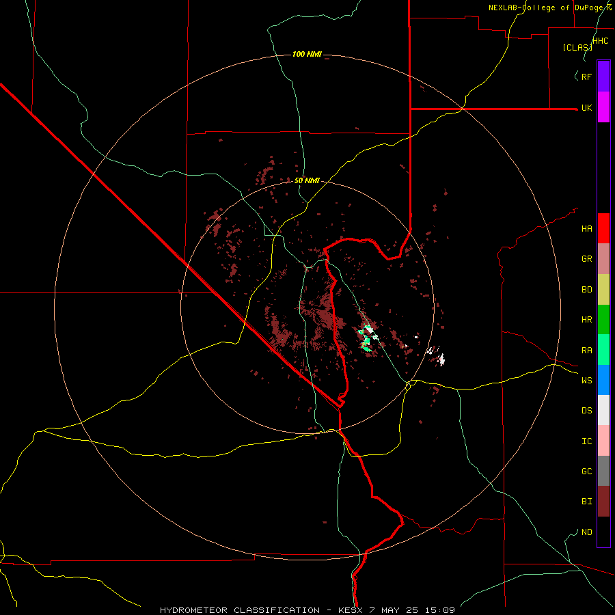Click the 50 NMI range ring label
This screenshot has height=615, width=615.
(307, 180)
